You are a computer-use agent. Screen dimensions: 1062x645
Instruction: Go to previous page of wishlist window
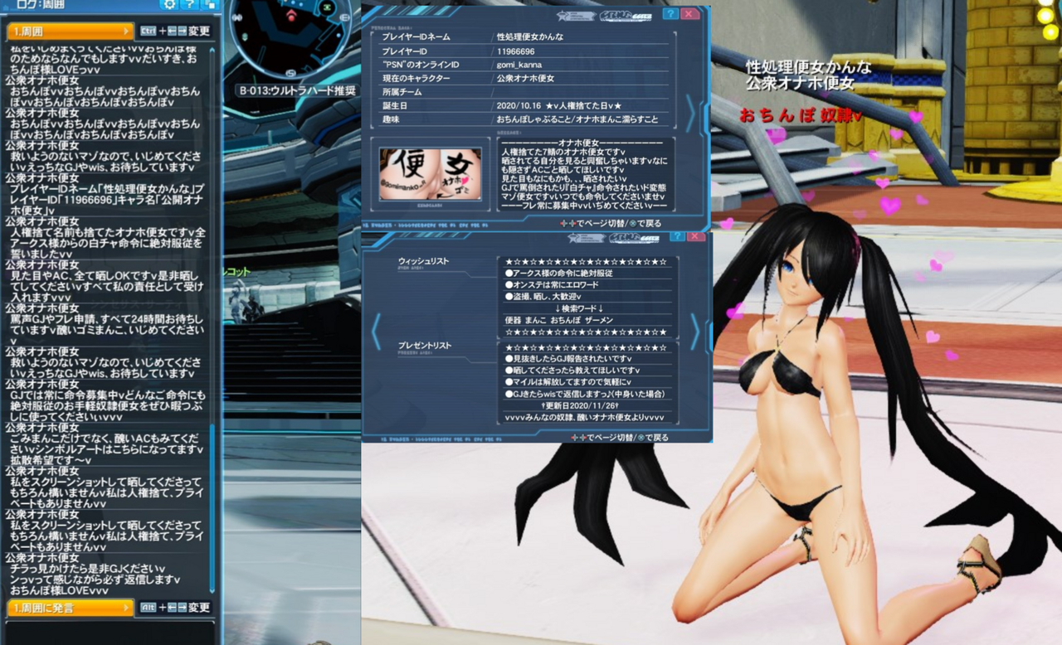(x=376, y=332)
